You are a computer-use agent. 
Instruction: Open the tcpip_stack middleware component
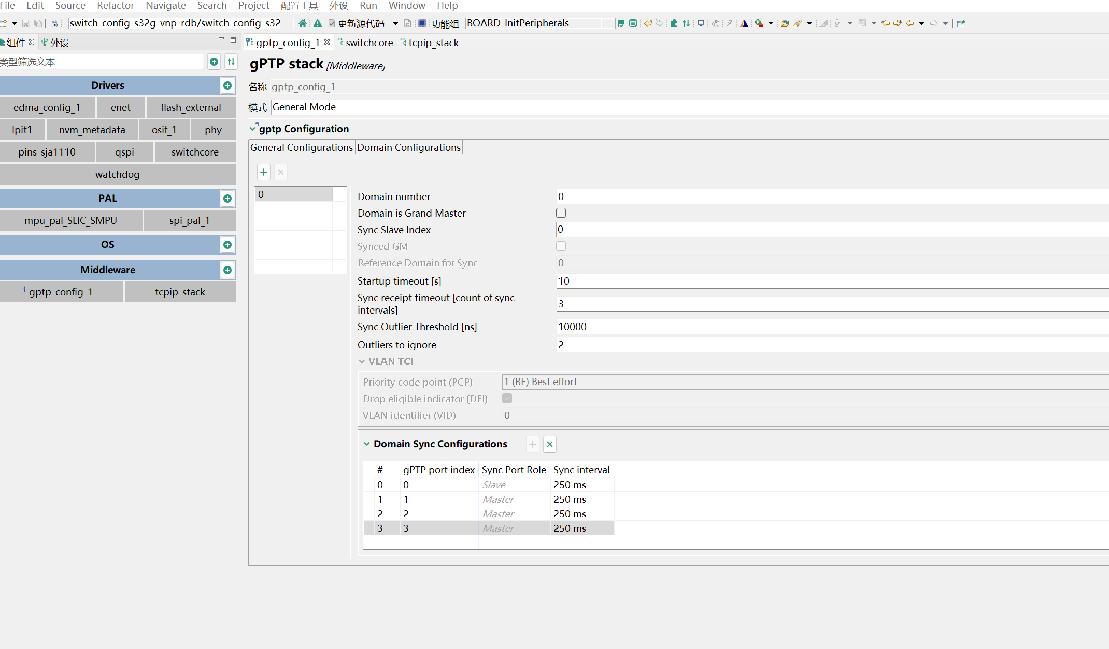tap(180, 292)
